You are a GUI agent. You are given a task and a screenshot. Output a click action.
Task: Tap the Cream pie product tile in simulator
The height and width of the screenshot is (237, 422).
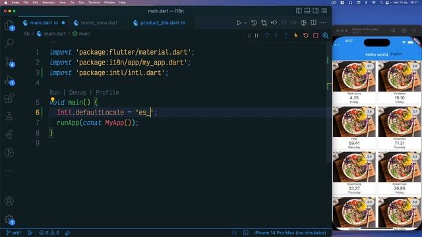click(x=400, y=173)
